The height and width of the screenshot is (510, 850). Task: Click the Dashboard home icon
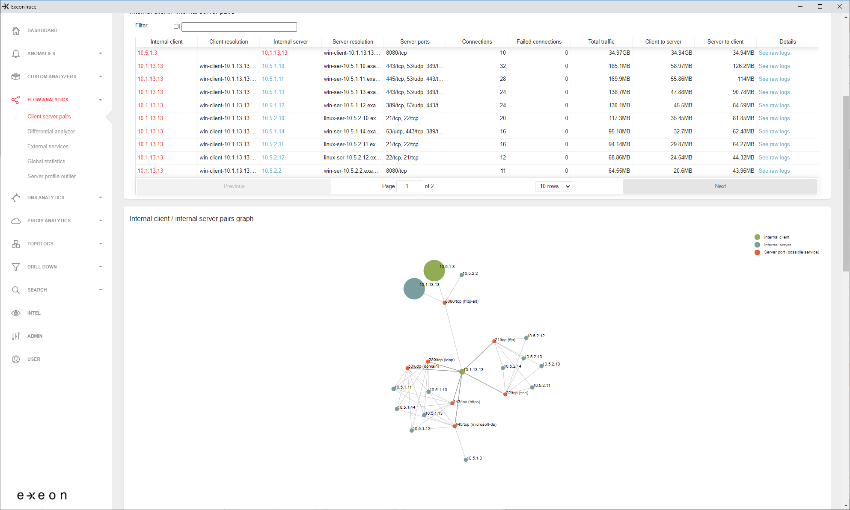16,30
